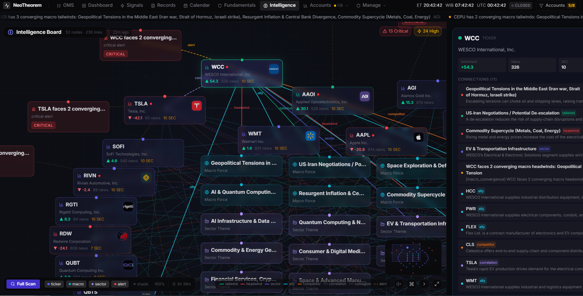Open the Accounts 5/8 filter
The height and width of the screenshot is (296, 583).
[557, 5]
